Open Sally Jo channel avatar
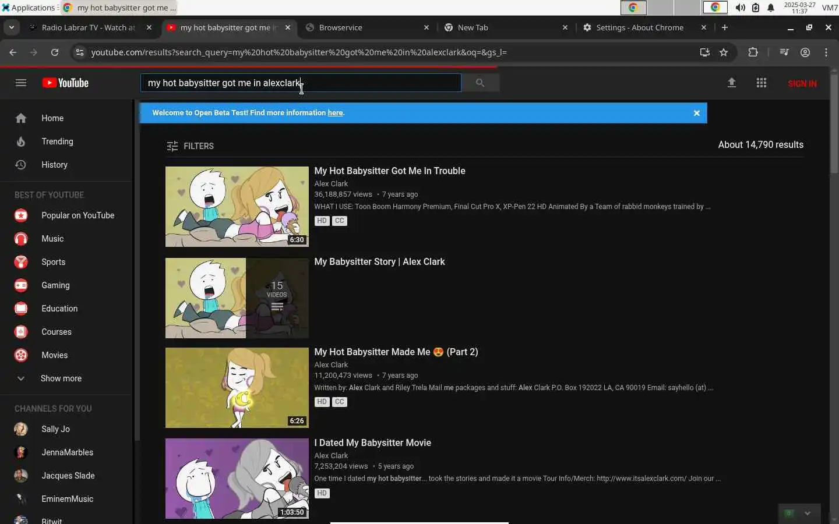The image size is (839, 524). pos(21,429)
